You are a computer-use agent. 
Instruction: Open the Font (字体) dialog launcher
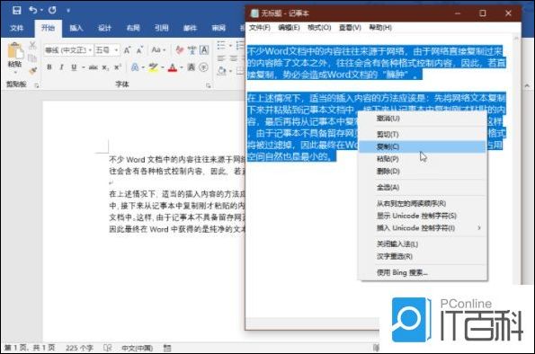tap(208, 85)
